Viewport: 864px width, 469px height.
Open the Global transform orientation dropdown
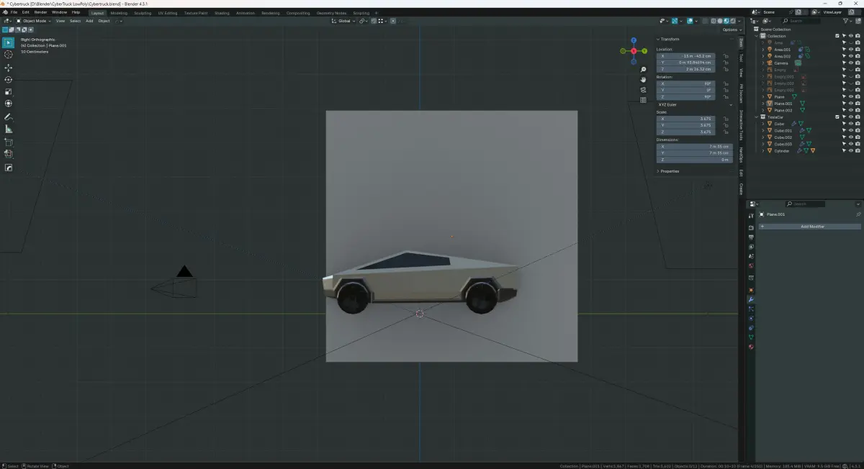(x=344, y=21)
